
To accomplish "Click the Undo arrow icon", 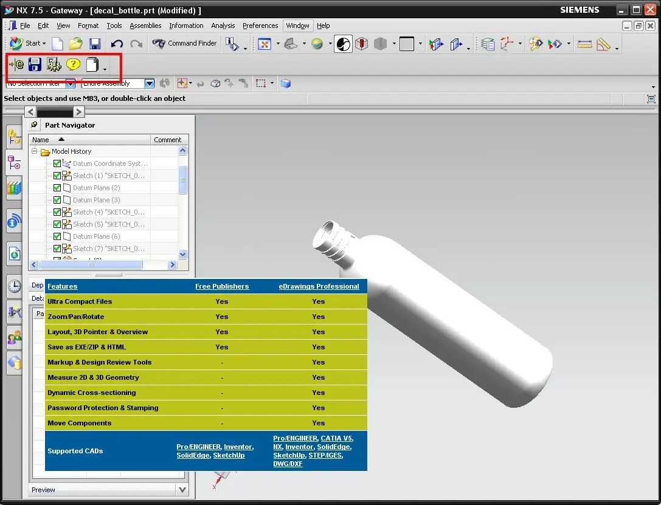I will coord(117,43).
